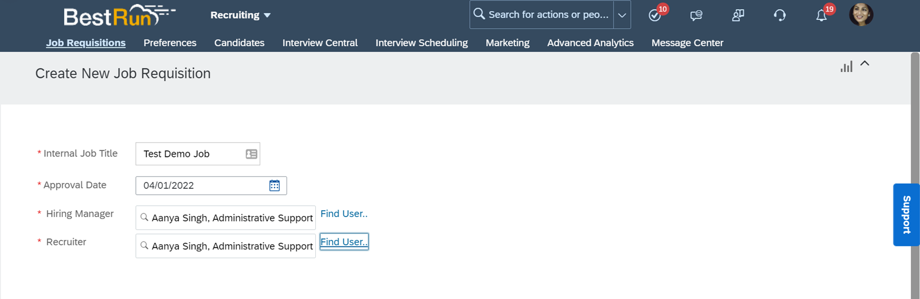This screenshot has height=299, width=920.
Task: Open the Candidates tab
Action: pyautogui.click(x=239, y=43)
